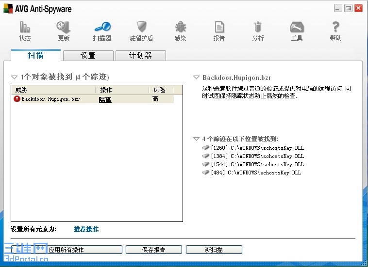Viewport: 368px width, 267px height.
Task: Click the trace icon for [1260] schostsKey.DLL
Action: coord(205,148)
